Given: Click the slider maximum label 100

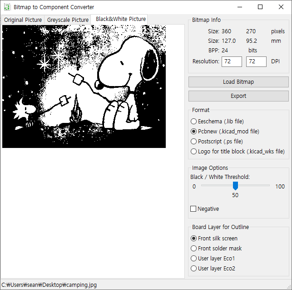Looking at the screenshot, I should [x=280, y=186].
